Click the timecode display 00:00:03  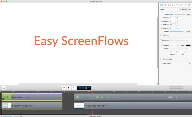(84, 88)
